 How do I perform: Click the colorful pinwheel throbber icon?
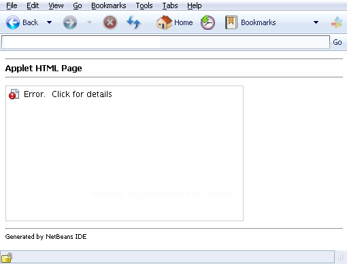click(337, 22)
